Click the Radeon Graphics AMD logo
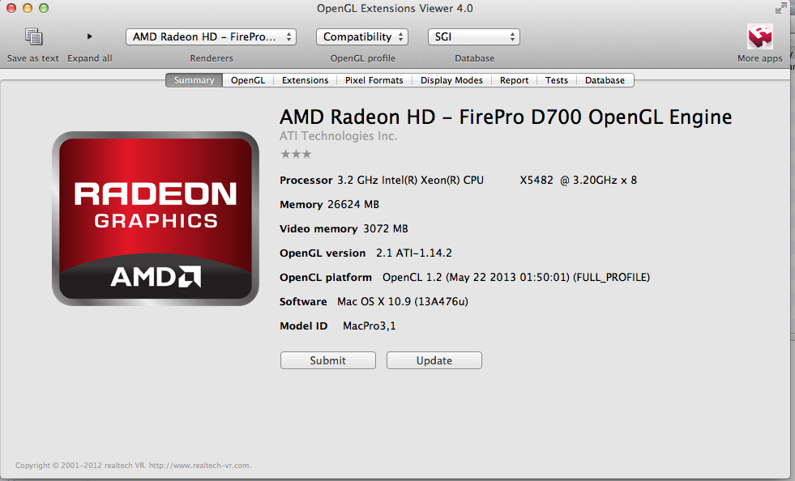Screen dimensions: 795x481 (x=156, y=219)
